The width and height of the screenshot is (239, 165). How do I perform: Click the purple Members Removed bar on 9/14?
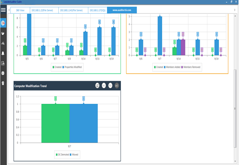[183, 48]
